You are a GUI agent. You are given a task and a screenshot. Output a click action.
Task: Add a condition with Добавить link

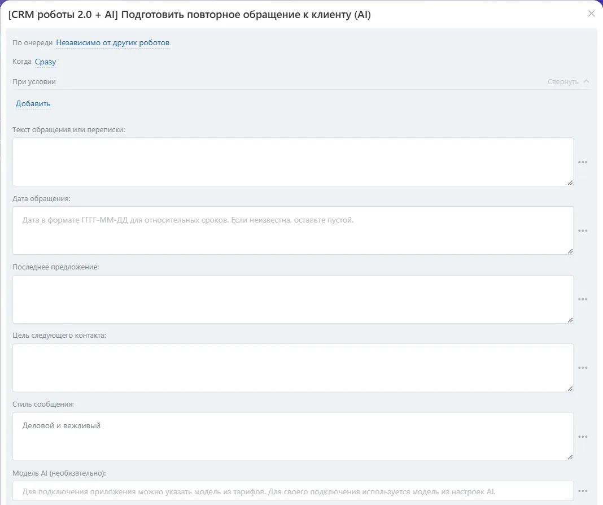click(33, 103)
